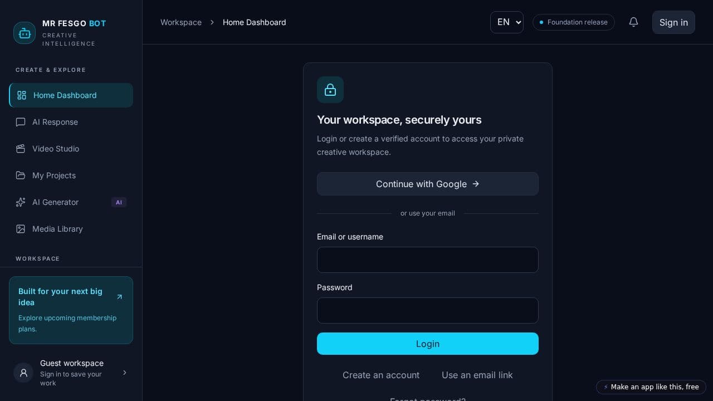This screenshot has width=713, height=401.
Task: Click the lock icon above the login heading
Action: 330,90
